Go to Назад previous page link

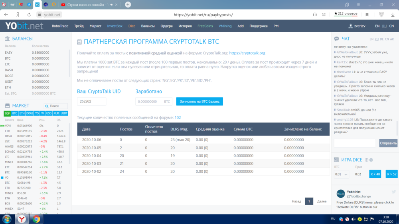296,201
